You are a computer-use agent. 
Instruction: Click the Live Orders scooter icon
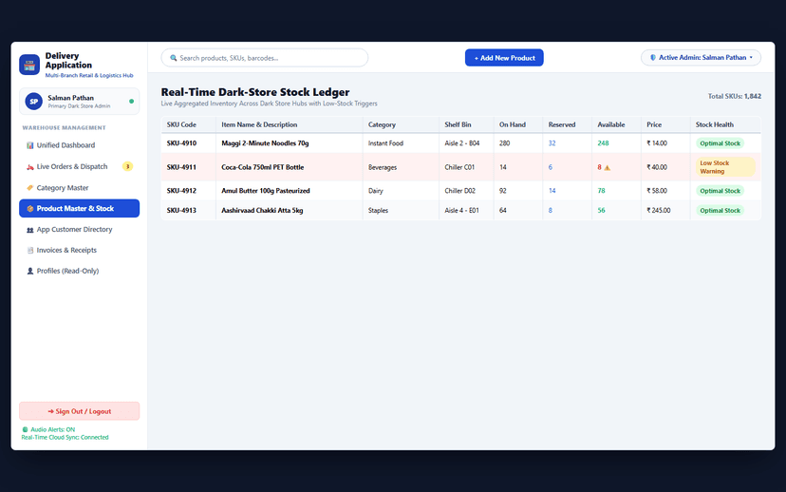click(30, 167)
